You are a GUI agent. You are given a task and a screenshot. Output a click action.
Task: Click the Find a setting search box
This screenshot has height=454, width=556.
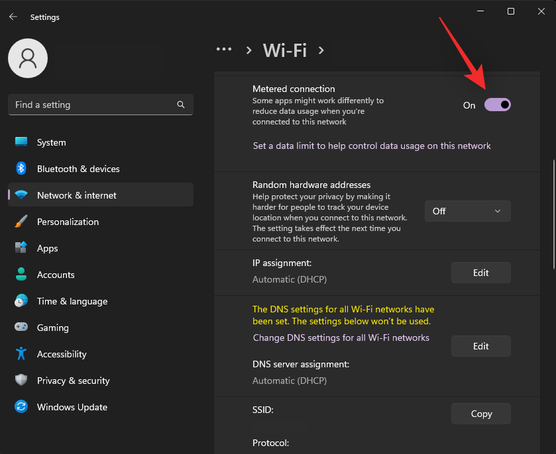click(x=93, y=105)
